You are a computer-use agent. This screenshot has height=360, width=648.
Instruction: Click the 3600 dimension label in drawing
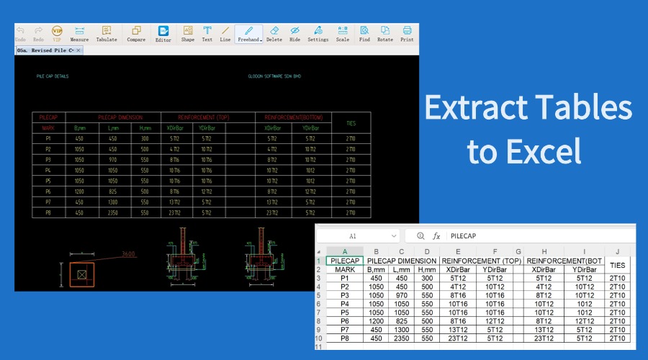[128, 253]
